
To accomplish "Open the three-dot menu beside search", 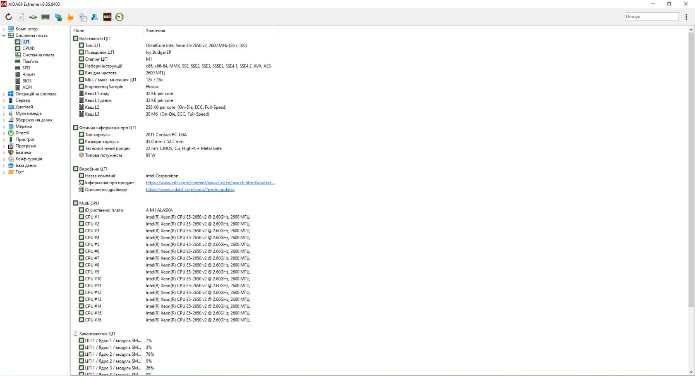I will click(x=686, y=17).
